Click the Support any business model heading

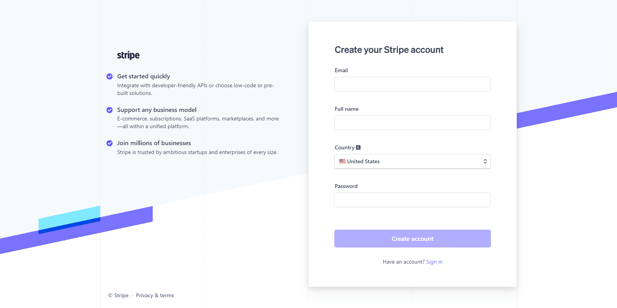(157, 110)
